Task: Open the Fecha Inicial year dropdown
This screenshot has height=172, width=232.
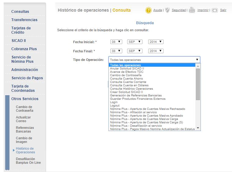Action: click(x=156, y=42)
